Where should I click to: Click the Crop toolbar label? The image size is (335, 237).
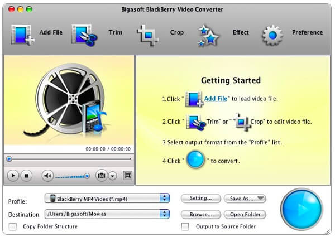[176, 32]
